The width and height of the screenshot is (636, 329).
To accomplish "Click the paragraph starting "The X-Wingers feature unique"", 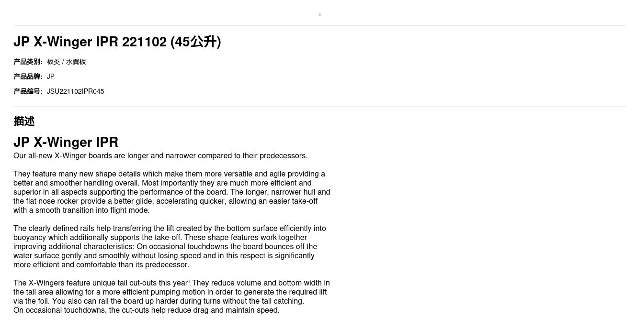I will (171, 292).
